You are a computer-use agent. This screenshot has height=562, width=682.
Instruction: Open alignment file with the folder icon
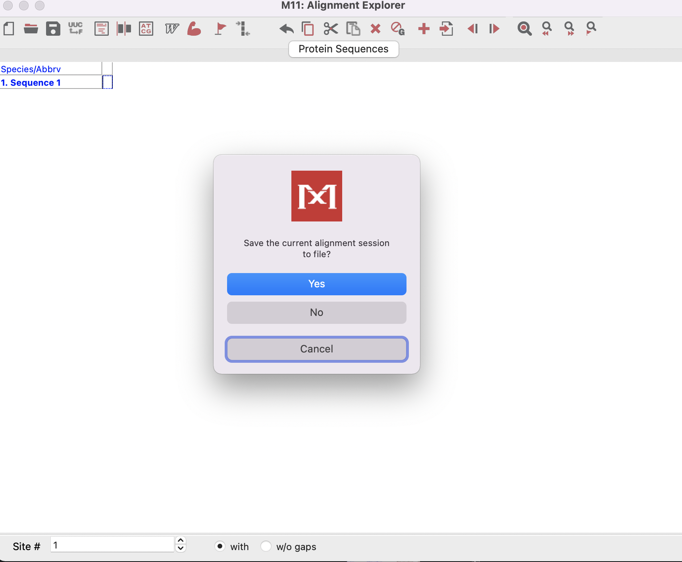click(31, 29)
